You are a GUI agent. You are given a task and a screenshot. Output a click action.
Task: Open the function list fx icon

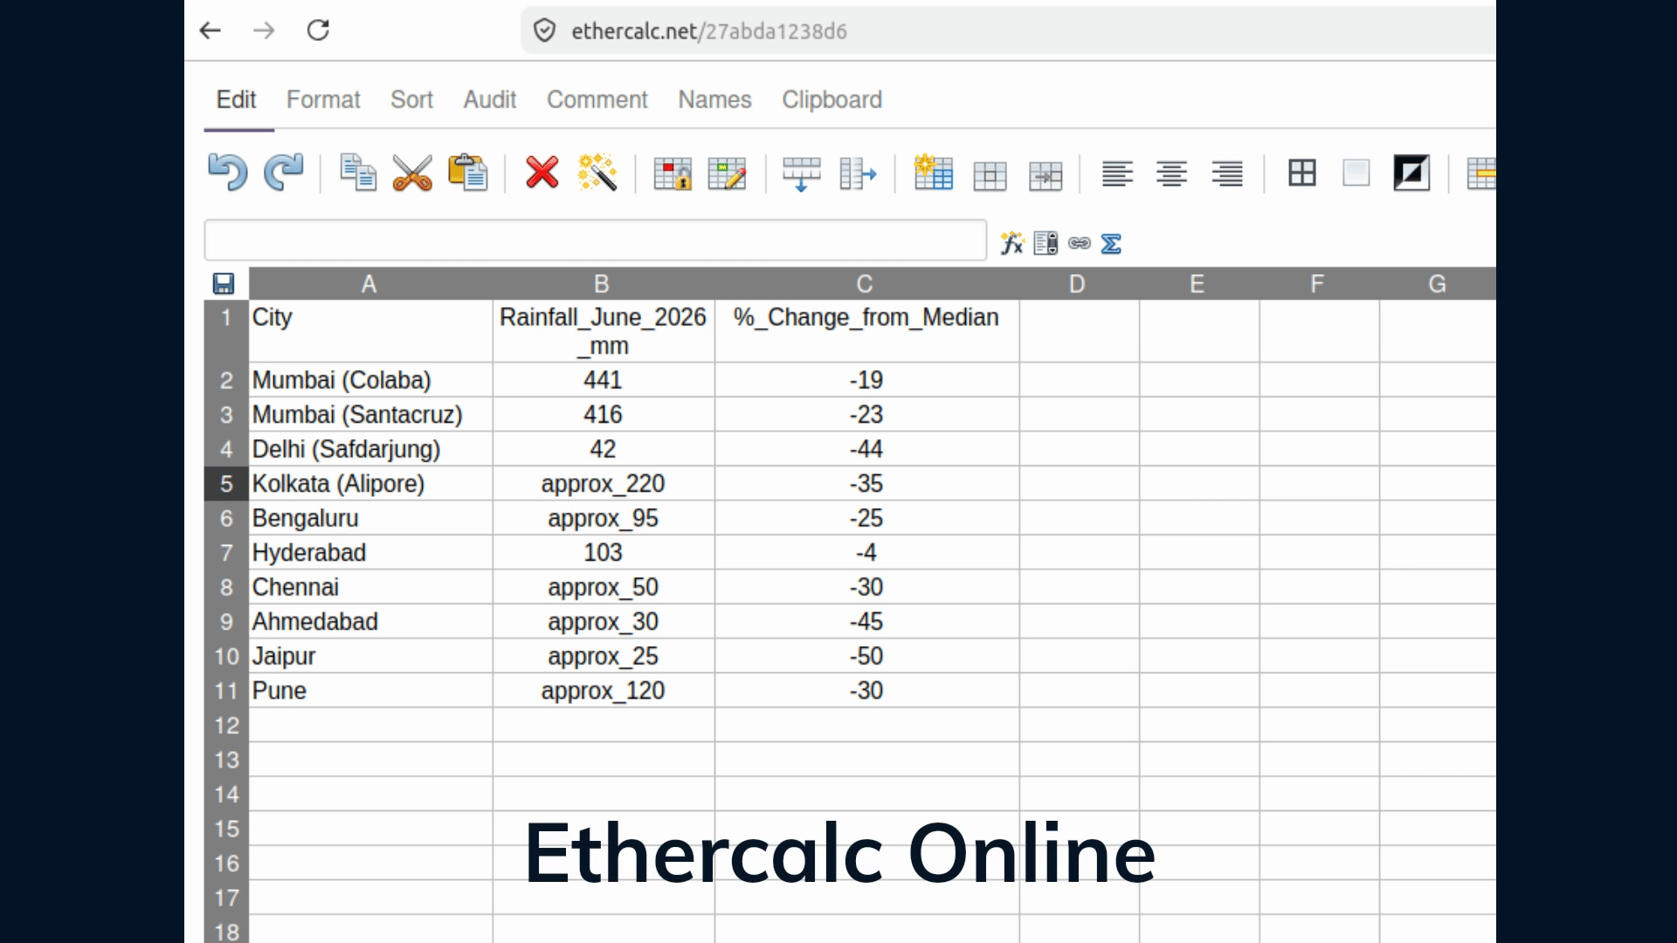[1012, 243]
